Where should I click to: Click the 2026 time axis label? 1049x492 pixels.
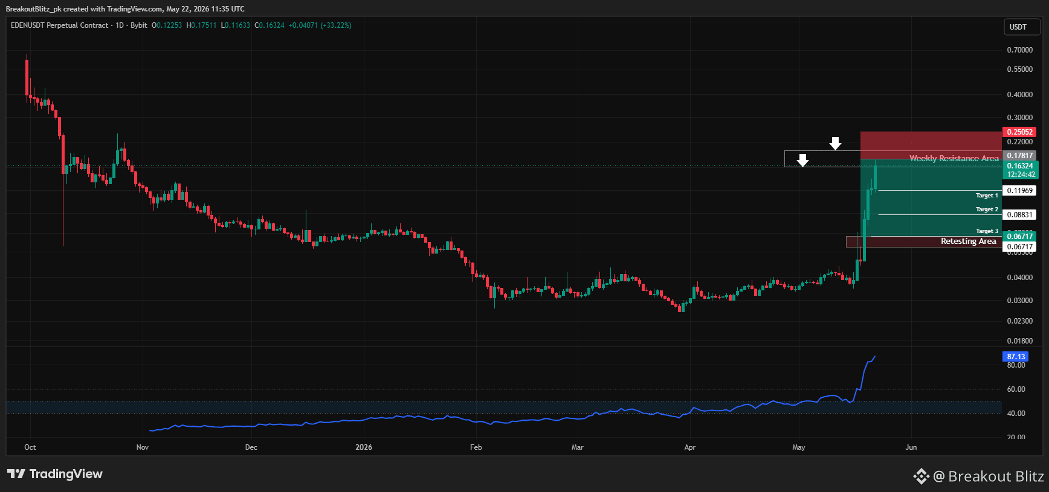[364, 447]
